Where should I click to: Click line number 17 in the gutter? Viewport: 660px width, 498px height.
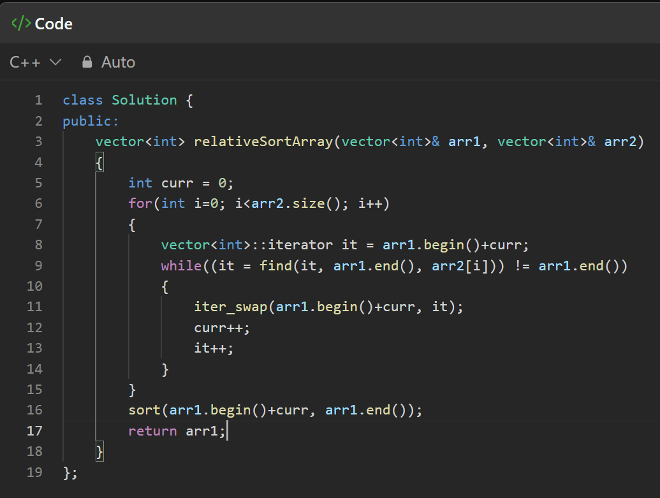[34, 430]
